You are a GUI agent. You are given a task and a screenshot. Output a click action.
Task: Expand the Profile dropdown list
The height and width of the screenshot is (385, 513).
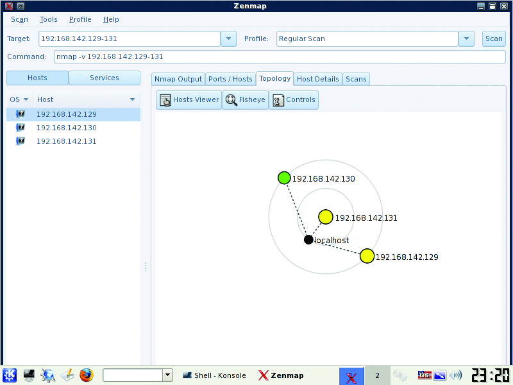click(x=466, y=38)
